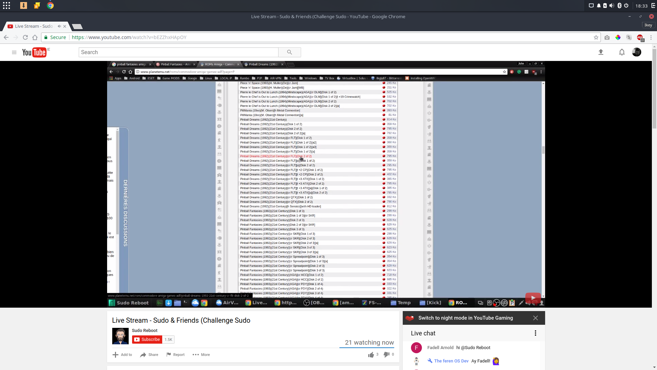
Task: Open live chat options menu
Action: coord(536,333)
